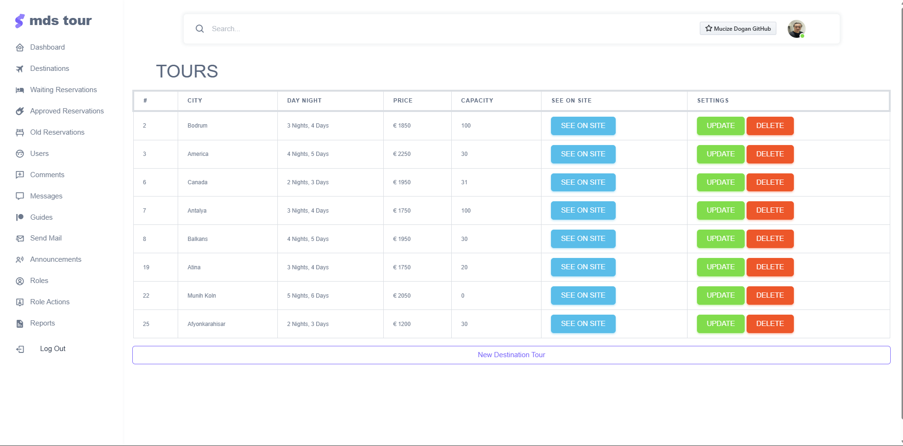The image size is (903, 446).
Task: Open Mucize Dogan GitHub link
Action: click(x=738, y=29)
